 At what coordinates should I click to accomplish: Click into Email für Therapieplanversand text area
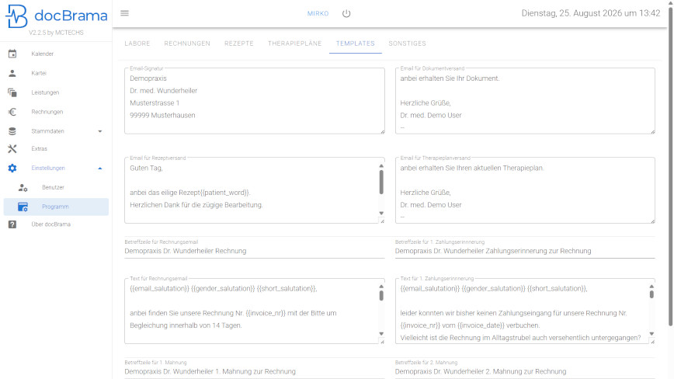pos(525,191)
